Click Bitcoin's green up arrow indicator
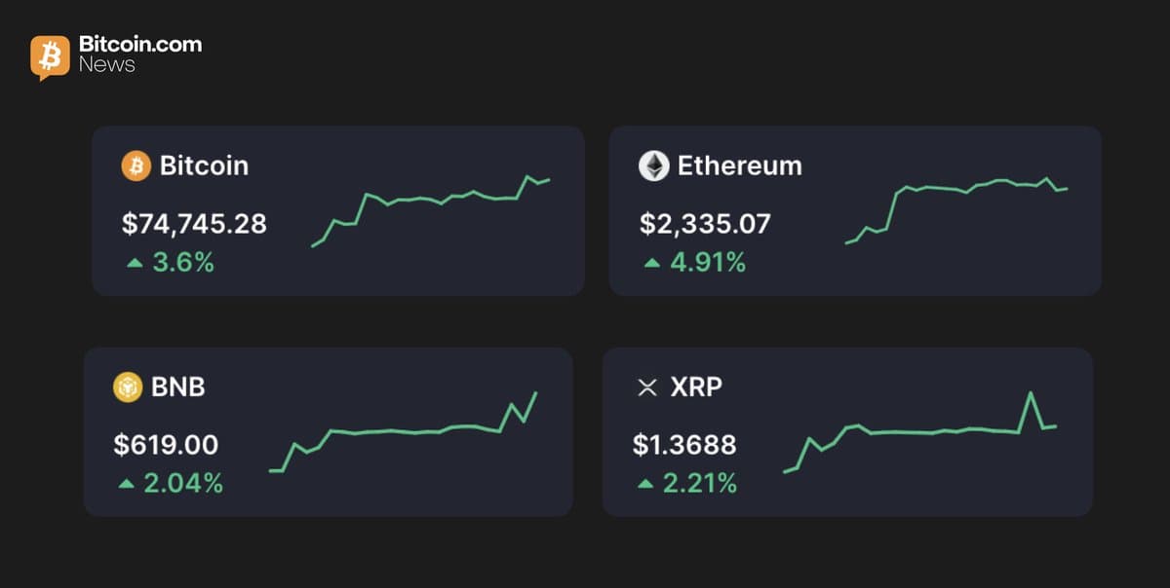The image size is (1170, 588). [x=134, y=263]
